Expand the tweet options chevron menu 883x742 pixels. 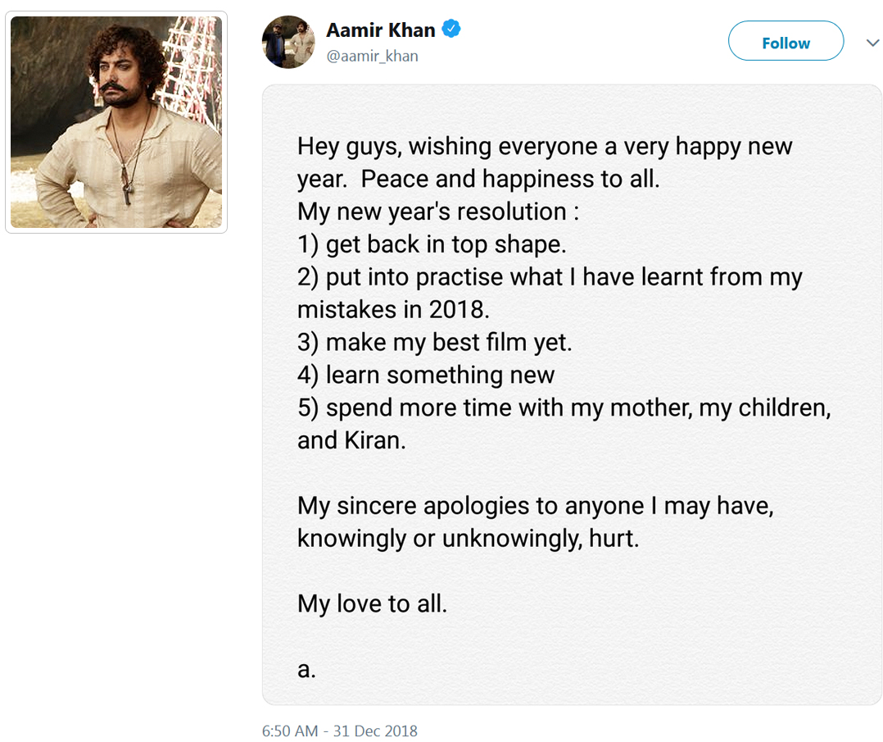pyautogui.click(x=872, y=43)
